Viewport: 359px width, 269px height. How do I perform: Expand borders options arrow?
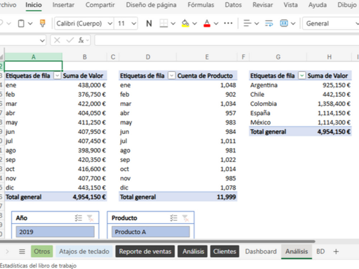click(x=173, y=23)
